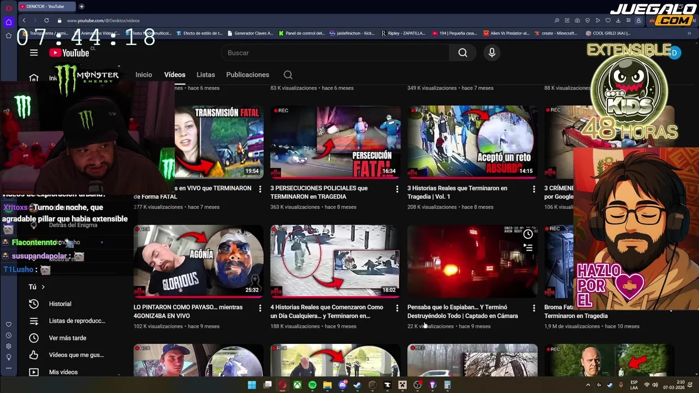Open options for the Forma FATAL video
The width and height of the screenshot is (699, 393).
coord(260,188)
